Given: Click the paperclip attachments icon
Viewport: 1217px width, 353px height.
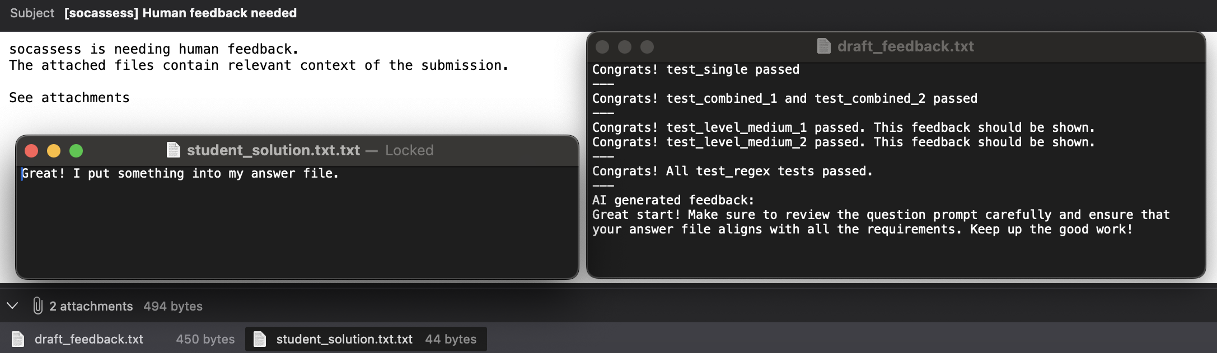Looking at the screenshot, I should click(x=38, y=306).
